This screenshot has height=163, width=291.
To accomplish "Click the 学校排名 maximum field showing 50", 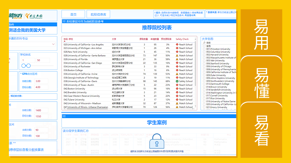I will tap(43, 60).
